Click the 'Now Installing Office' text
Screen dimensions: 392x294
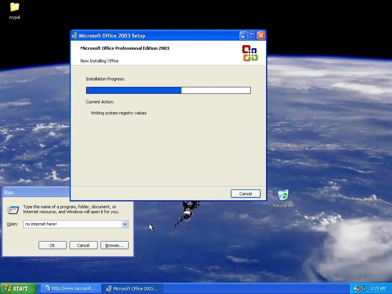point(99,61)
